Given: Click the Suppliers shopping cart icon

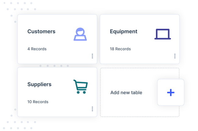Looking at the screenshot, I should click(x=80, y=87).
